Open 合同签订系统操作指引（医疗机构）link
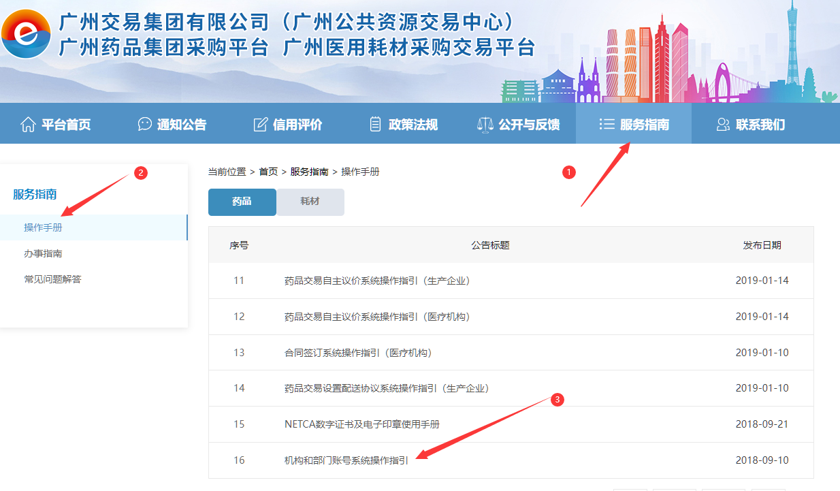 tap(357, 353)
